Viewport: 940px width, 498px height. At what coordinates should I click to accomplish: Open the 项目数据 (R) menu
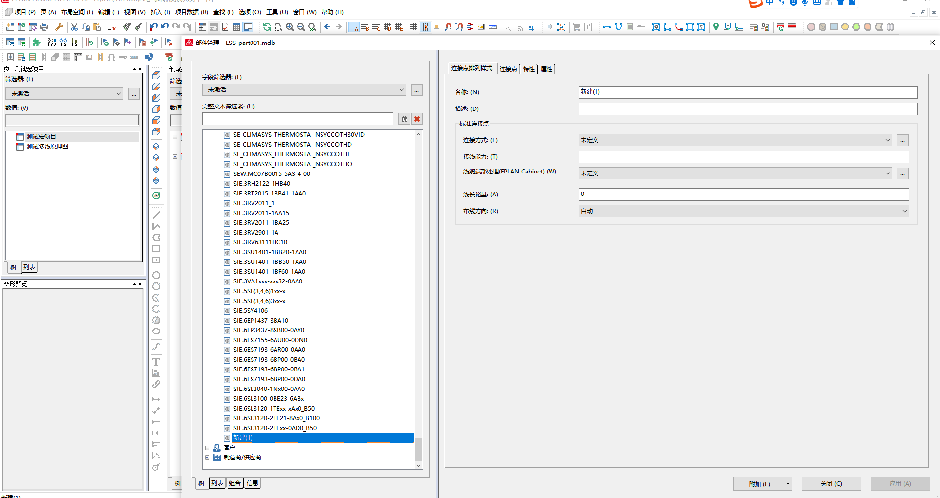coord(191,12)
